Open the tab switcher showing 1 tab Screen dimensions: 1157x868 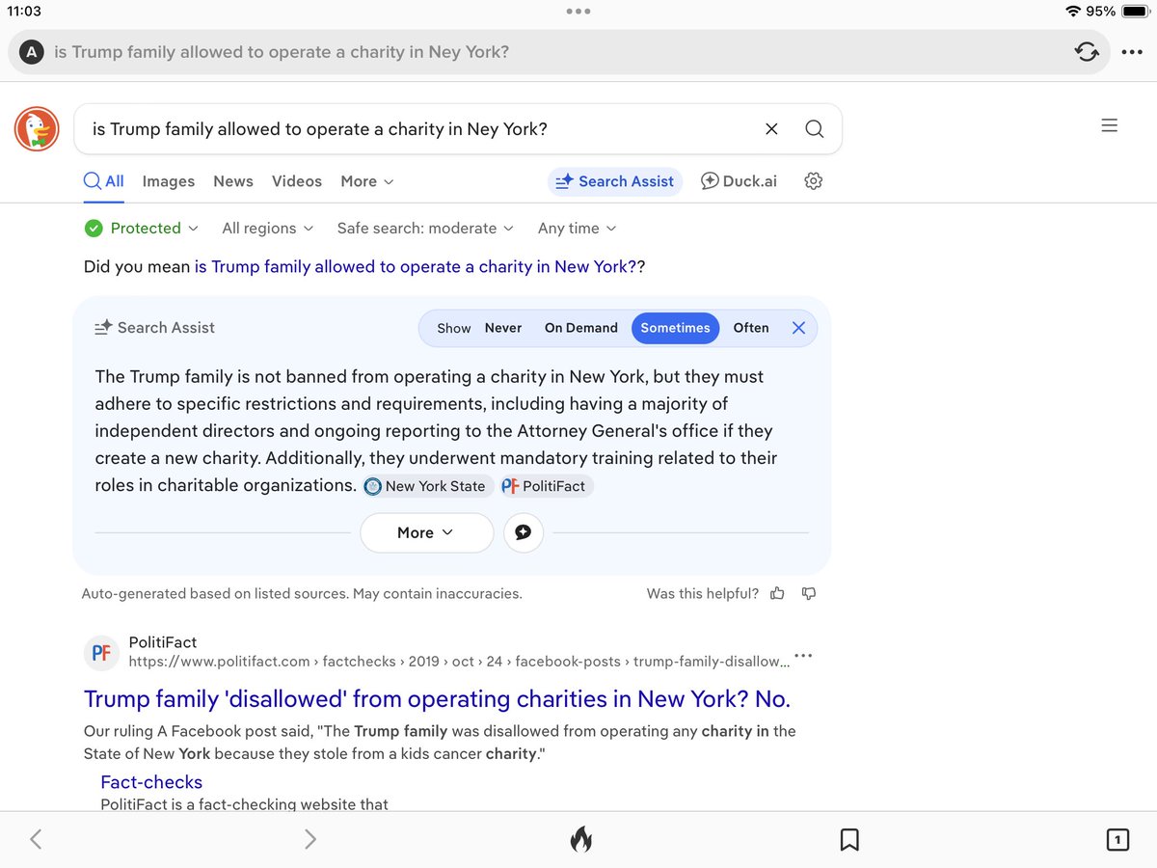pos(1117,840)
